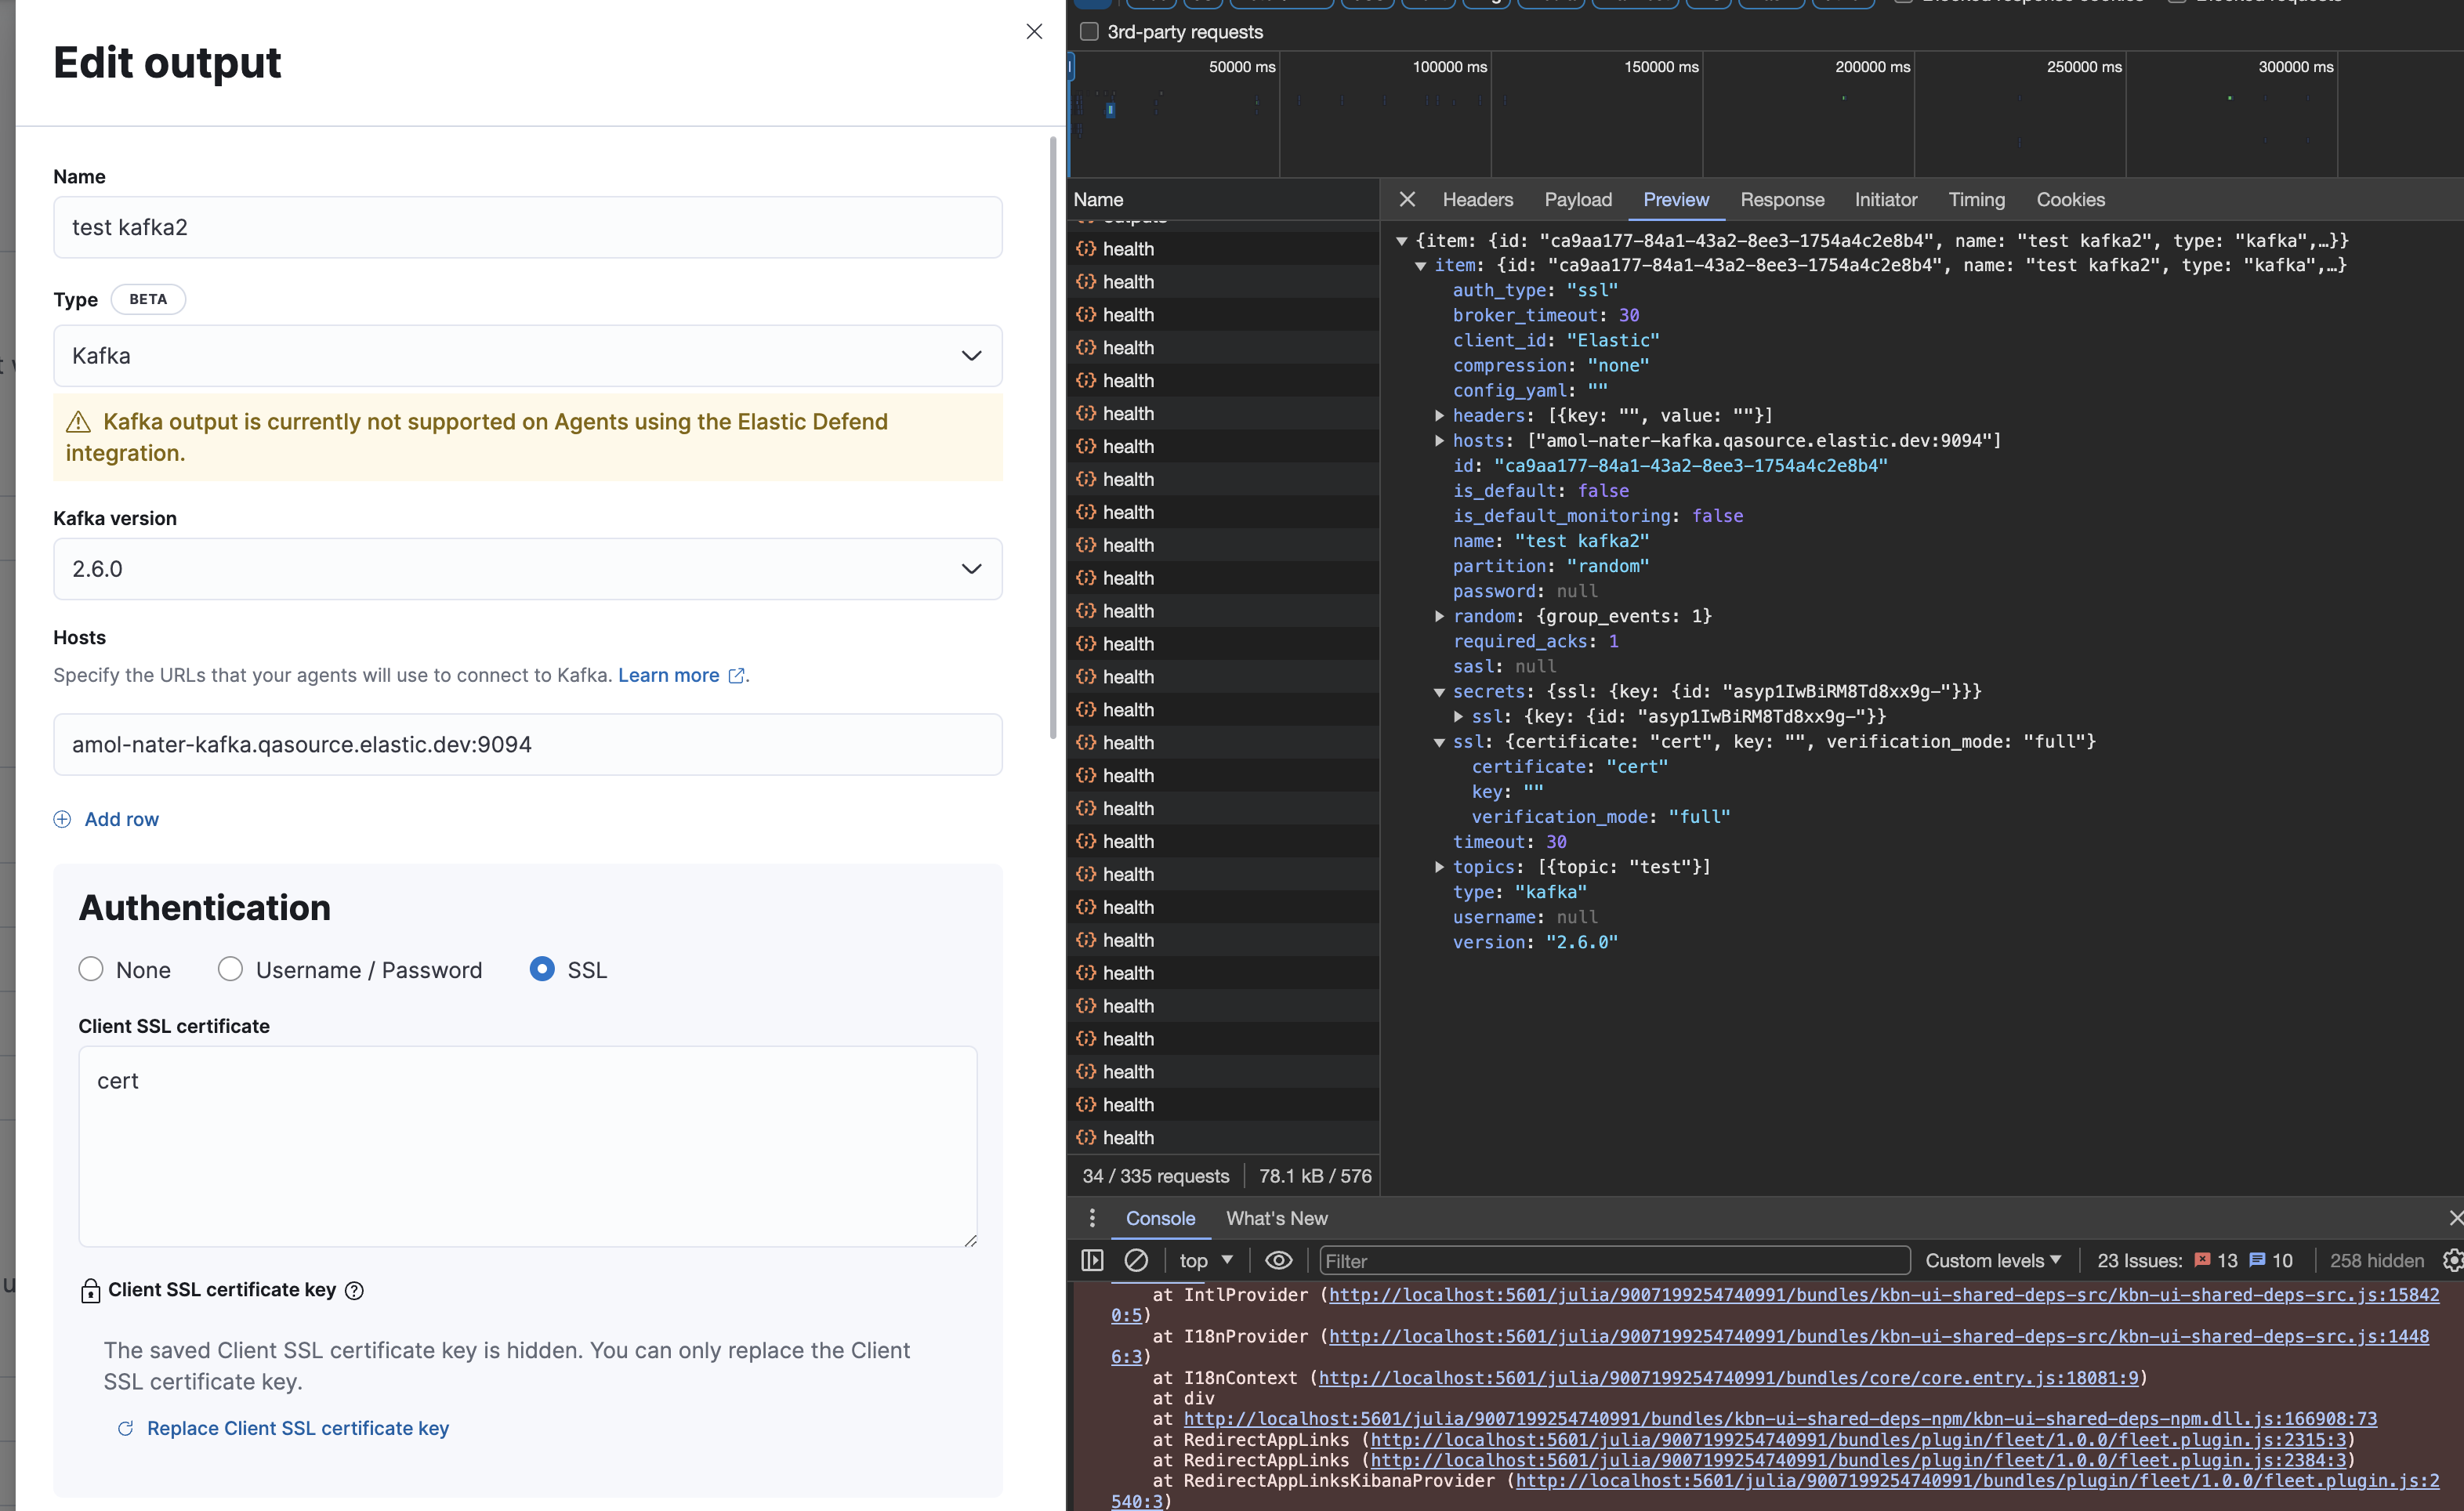2464x1511 pixels.
Task: Select the first health request in the list
Action: [1224, 249]
